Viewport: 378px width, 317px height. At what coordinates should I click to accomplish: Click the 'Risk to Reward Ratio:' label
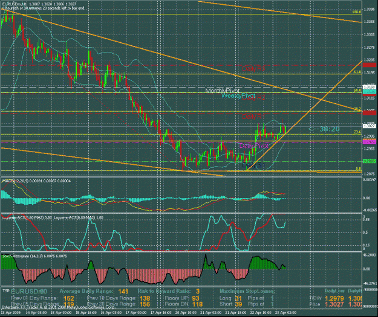(x=164, y=291)
